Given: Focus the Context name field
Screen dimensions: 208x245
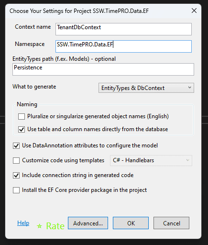Looking at the screenshot, I should point(123,29).
